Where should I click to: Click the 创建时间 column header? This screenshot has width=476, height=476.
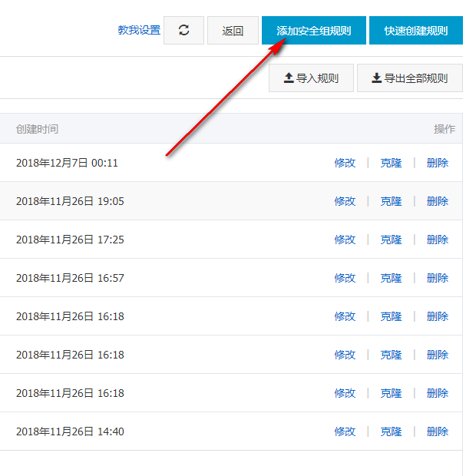point(37,129)
